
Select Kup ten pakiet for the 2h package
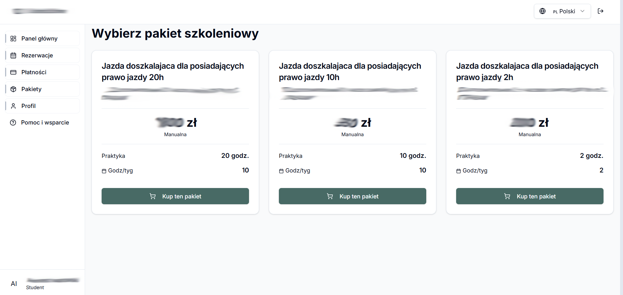point(530,196)
